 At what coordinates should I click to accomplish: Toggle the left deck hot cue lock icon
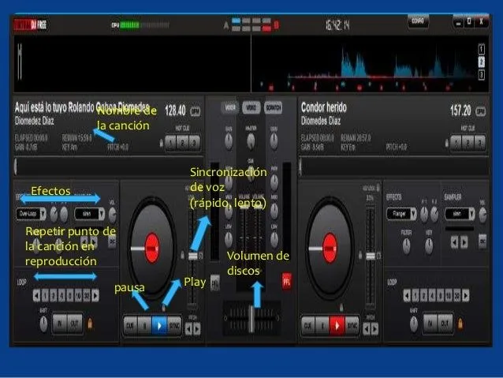click(162, 144)
